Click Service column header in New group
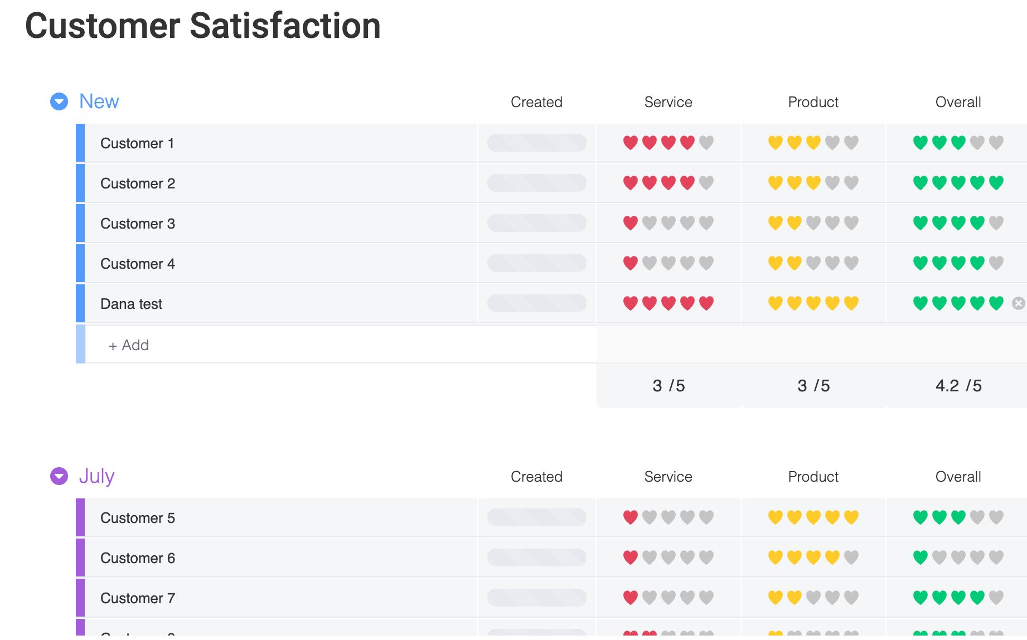Image resolution: width=1027 pixels, height=640 pixels. pyautogui.click(x=668, y=102)
